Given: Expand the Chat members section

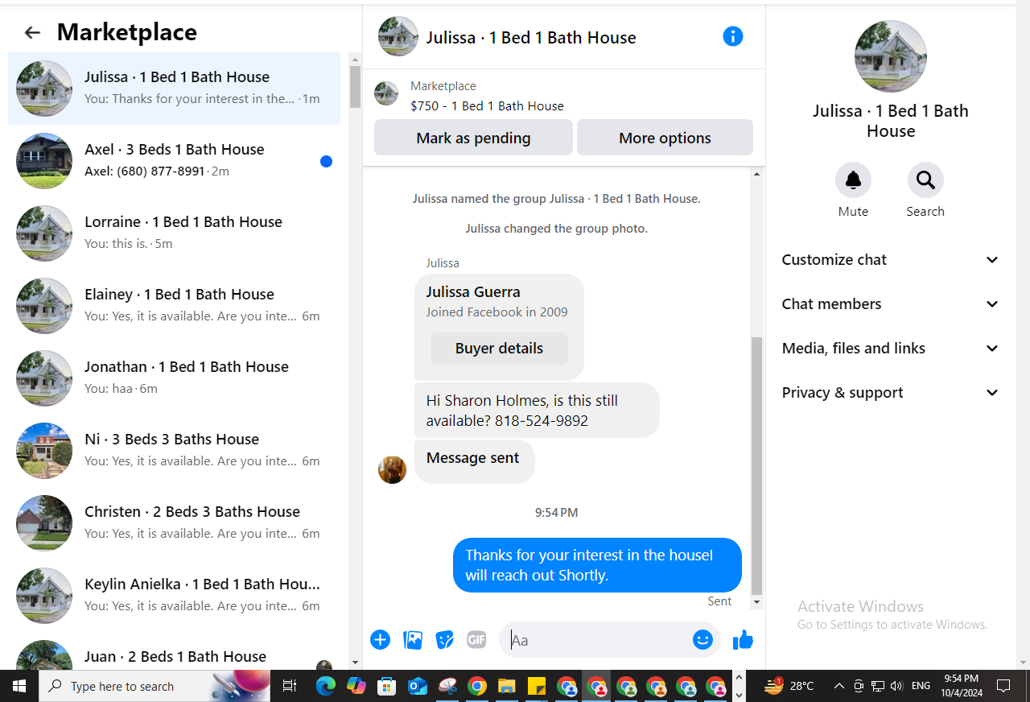Looking at the screenshot, I should (890, 304).
